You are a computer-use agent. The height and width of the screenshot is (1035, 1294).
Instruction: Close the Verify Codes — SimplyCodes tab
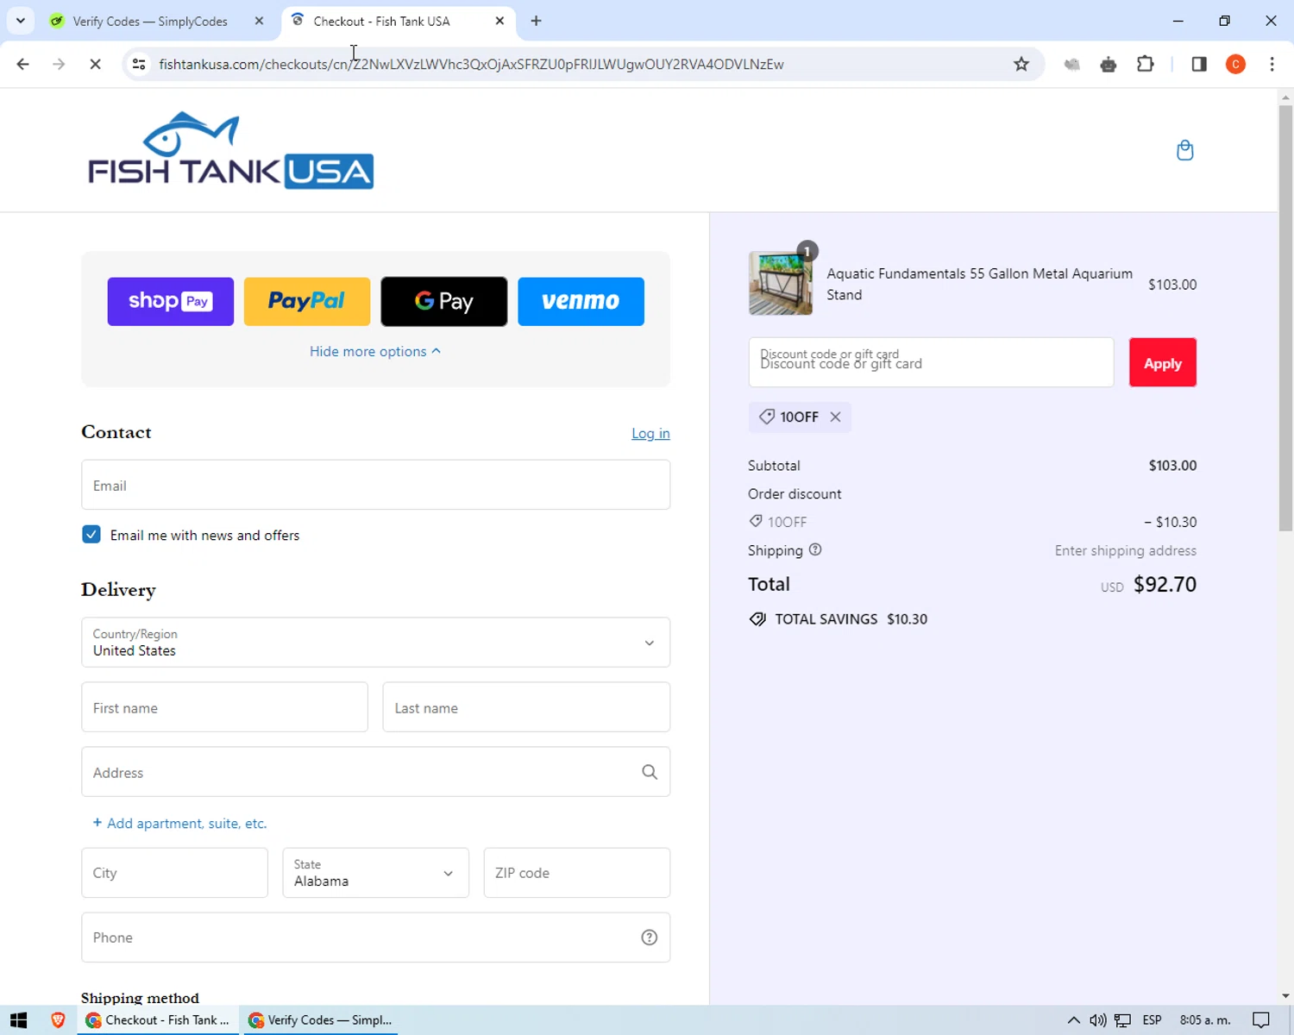(x=259, y=21)
